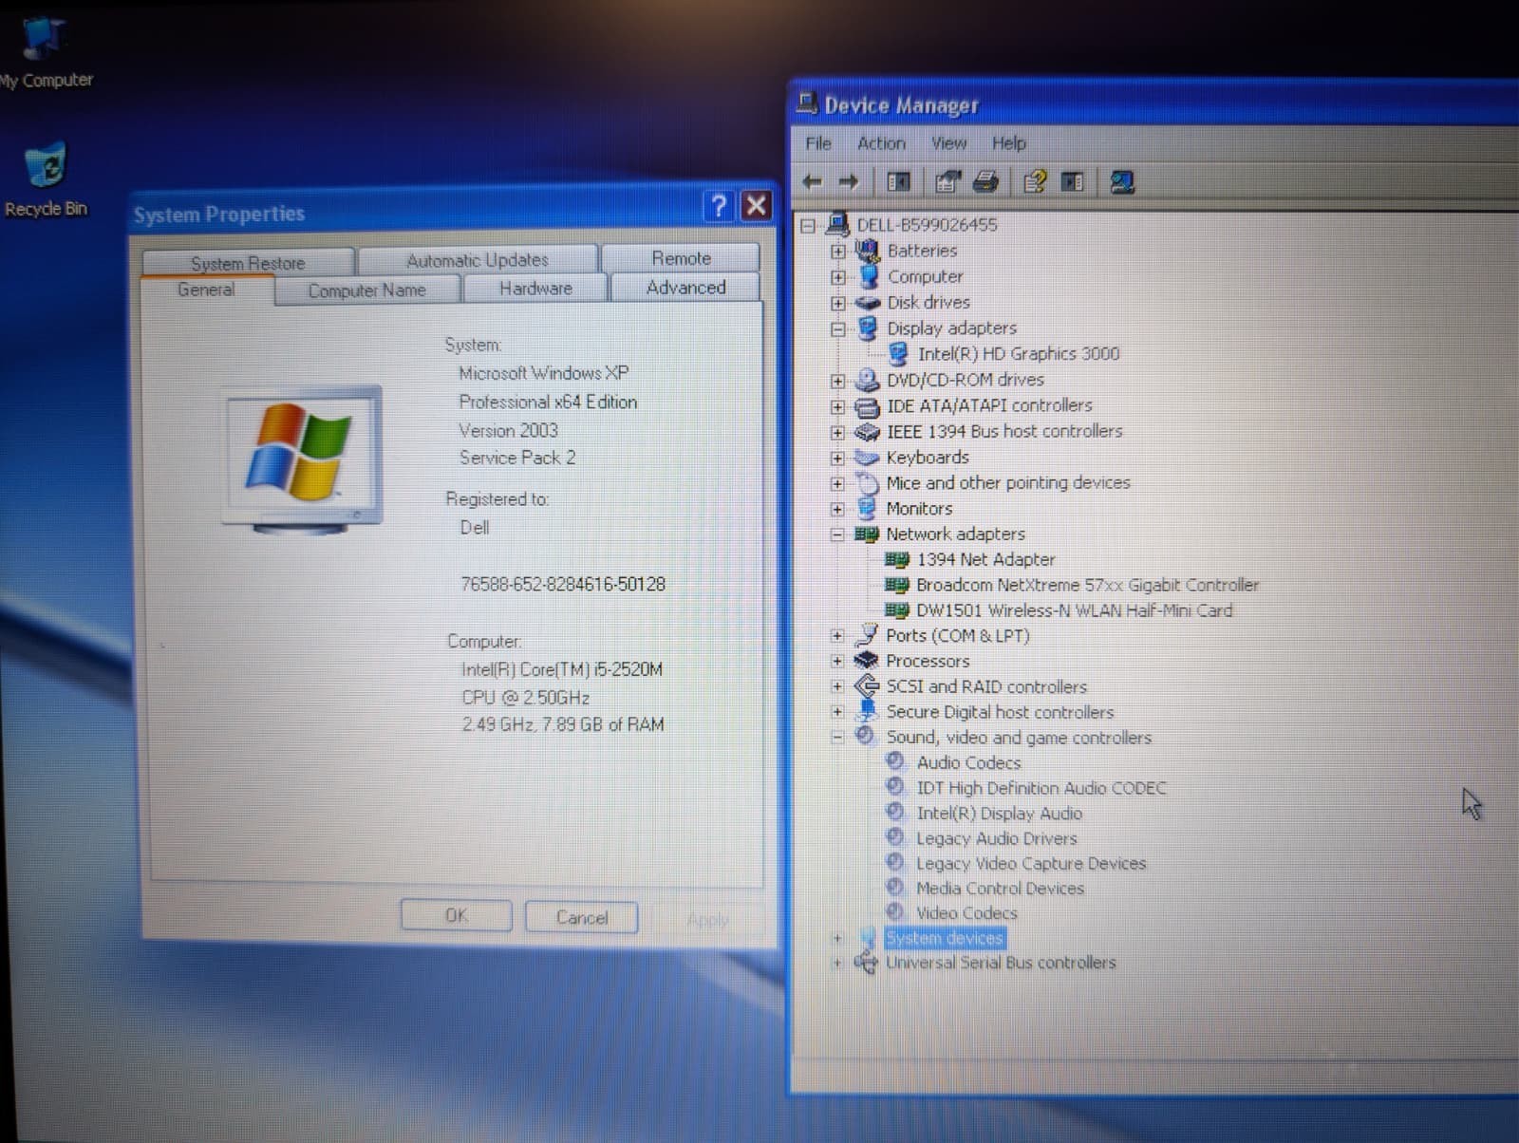Open the View menu in Device Manager
The image size is (1519, 1143).
pyautogui.click(x=948, y=143)
